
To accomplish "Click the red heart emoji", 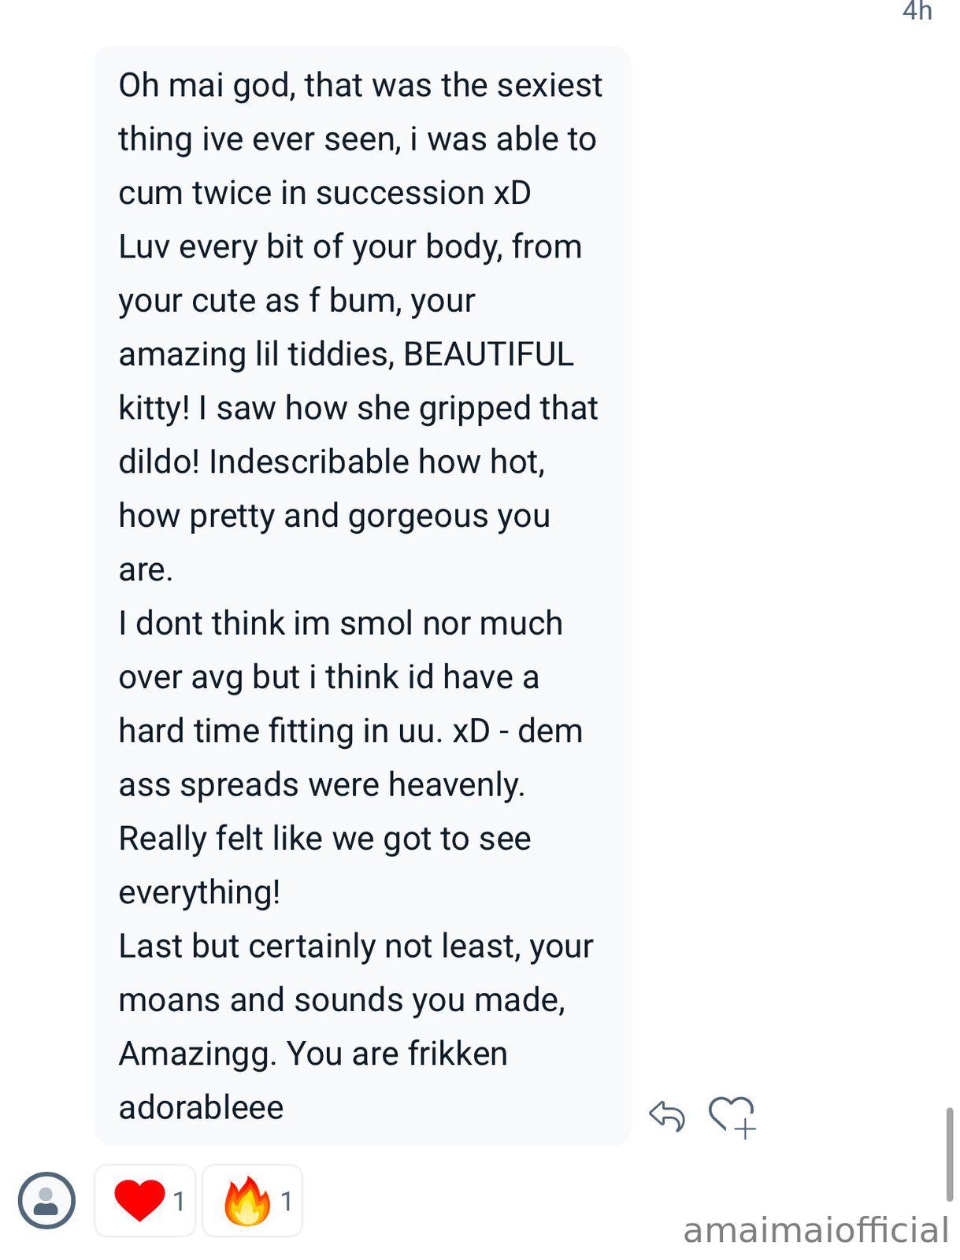I will point(139,1200).
